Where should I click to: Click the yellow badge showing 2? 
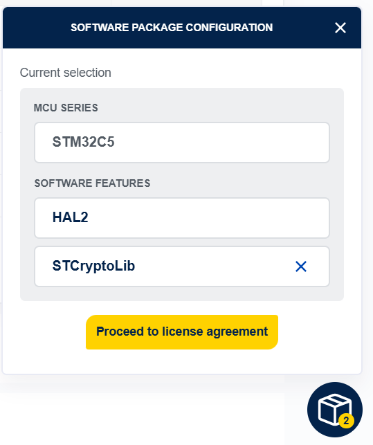coord(346,421)
